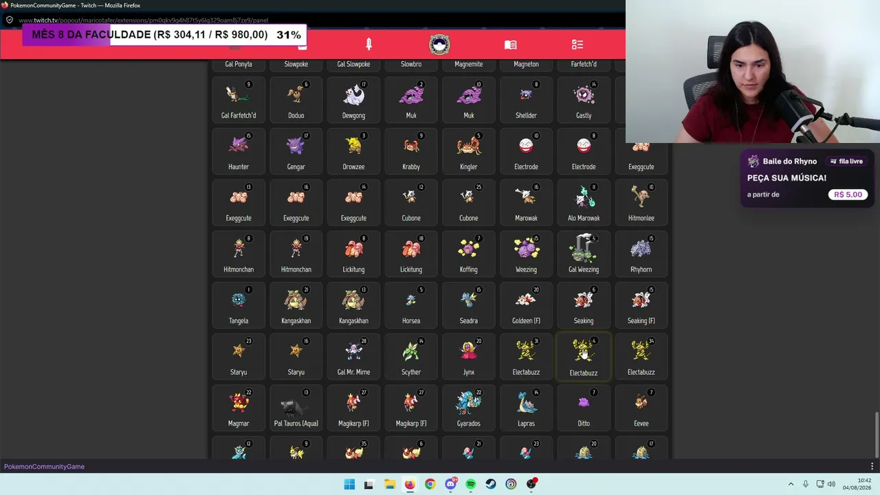Click the 'MÊS 8 DA FACULDADE' progress bar
The image size is (880, 495).
tap(165, 35)
